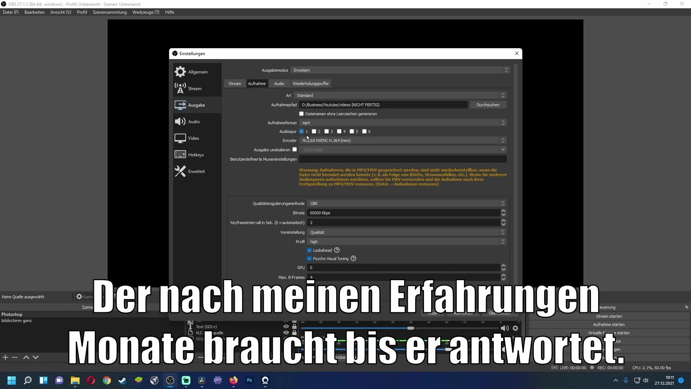
Task: Toggle Lookahead checkbox on
Action: (309, 250)
